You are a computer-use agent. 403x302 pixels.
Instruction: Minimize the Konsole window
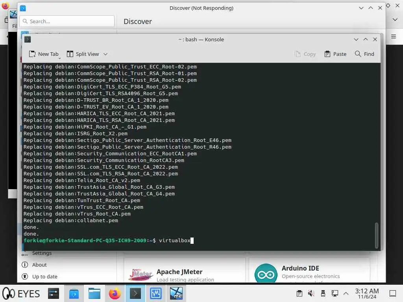pyautogui.click(x=356, y=39)
